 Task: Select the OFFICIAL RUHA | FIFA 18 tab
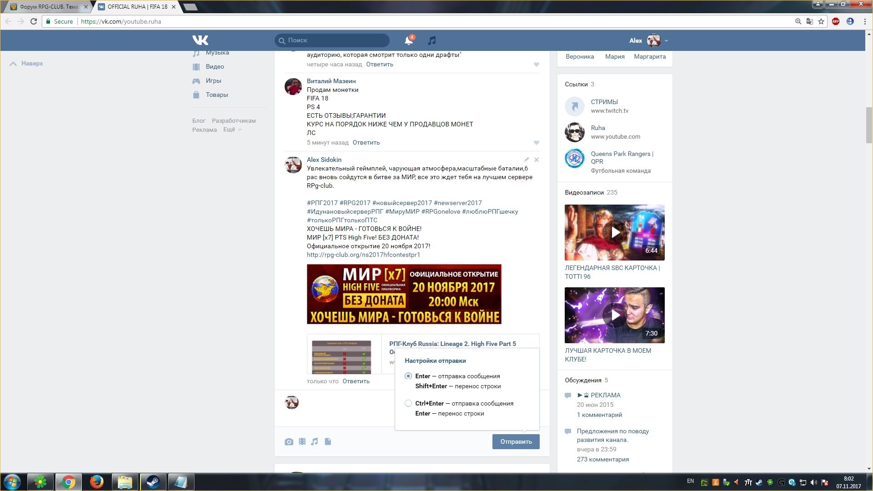tap(136, 7)
